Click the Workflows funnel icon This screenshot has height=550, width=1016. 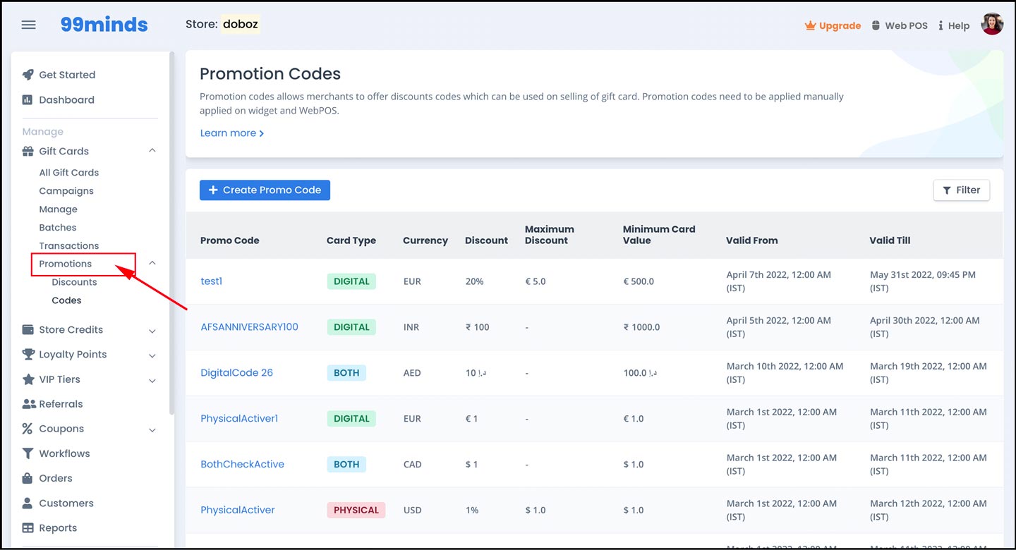click(28, 453)
